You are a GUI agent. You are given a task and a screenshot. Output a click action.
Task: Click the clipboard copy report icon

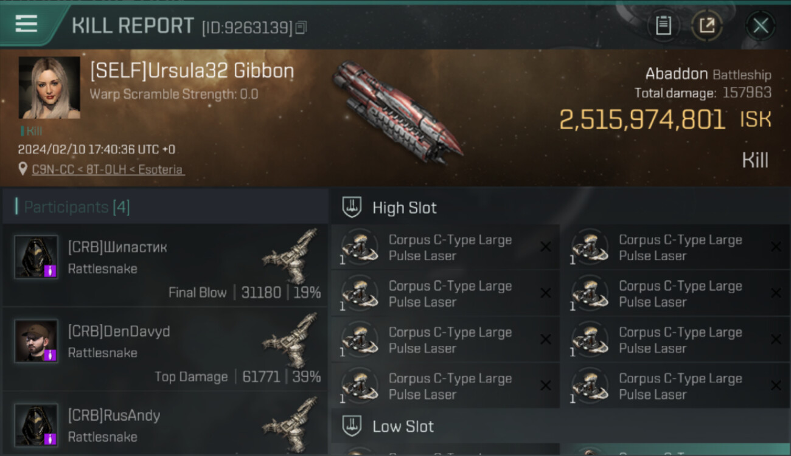click(x=663, y=26)
